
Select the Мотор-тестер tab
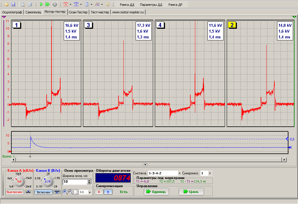[55, 12]
